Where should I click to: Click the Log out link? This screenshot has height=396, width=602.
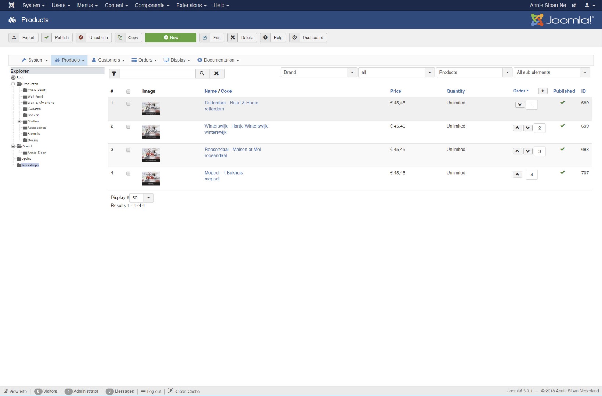pos(151,391)
